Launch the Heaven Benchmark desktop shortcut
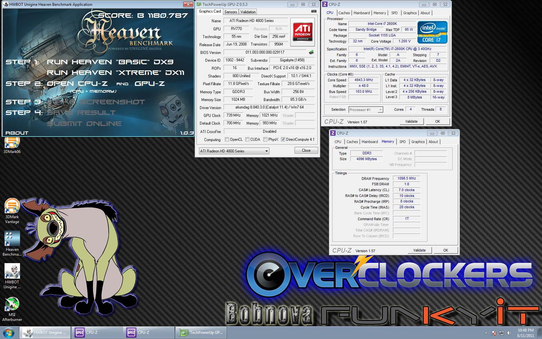The height and width of the screenshot is (339, 542). [12, 244]
